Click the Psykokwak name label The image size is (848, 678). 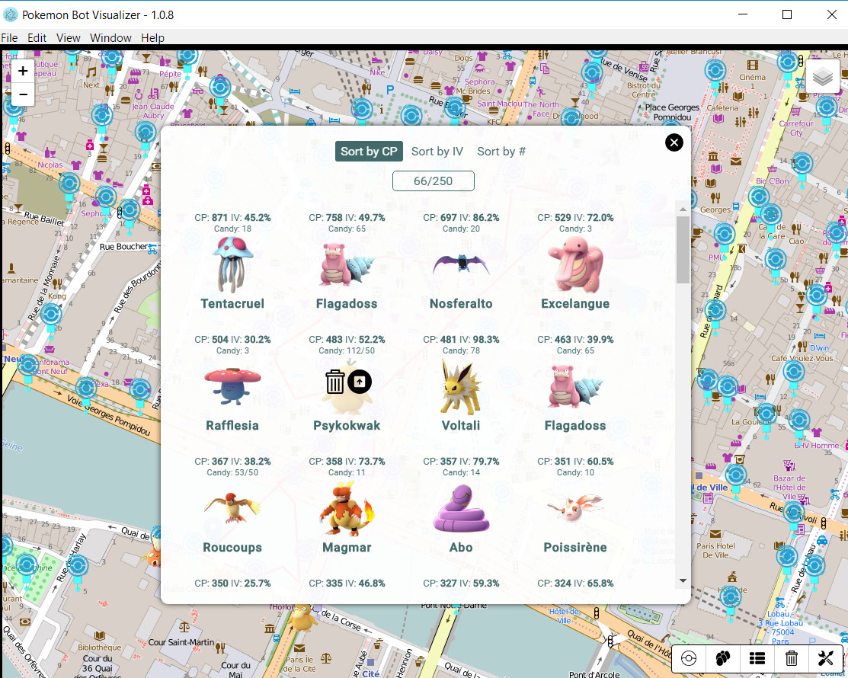(x=347, y=426)
